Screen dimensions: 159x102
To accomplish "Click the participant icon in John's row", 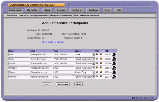I will [114, 55].
